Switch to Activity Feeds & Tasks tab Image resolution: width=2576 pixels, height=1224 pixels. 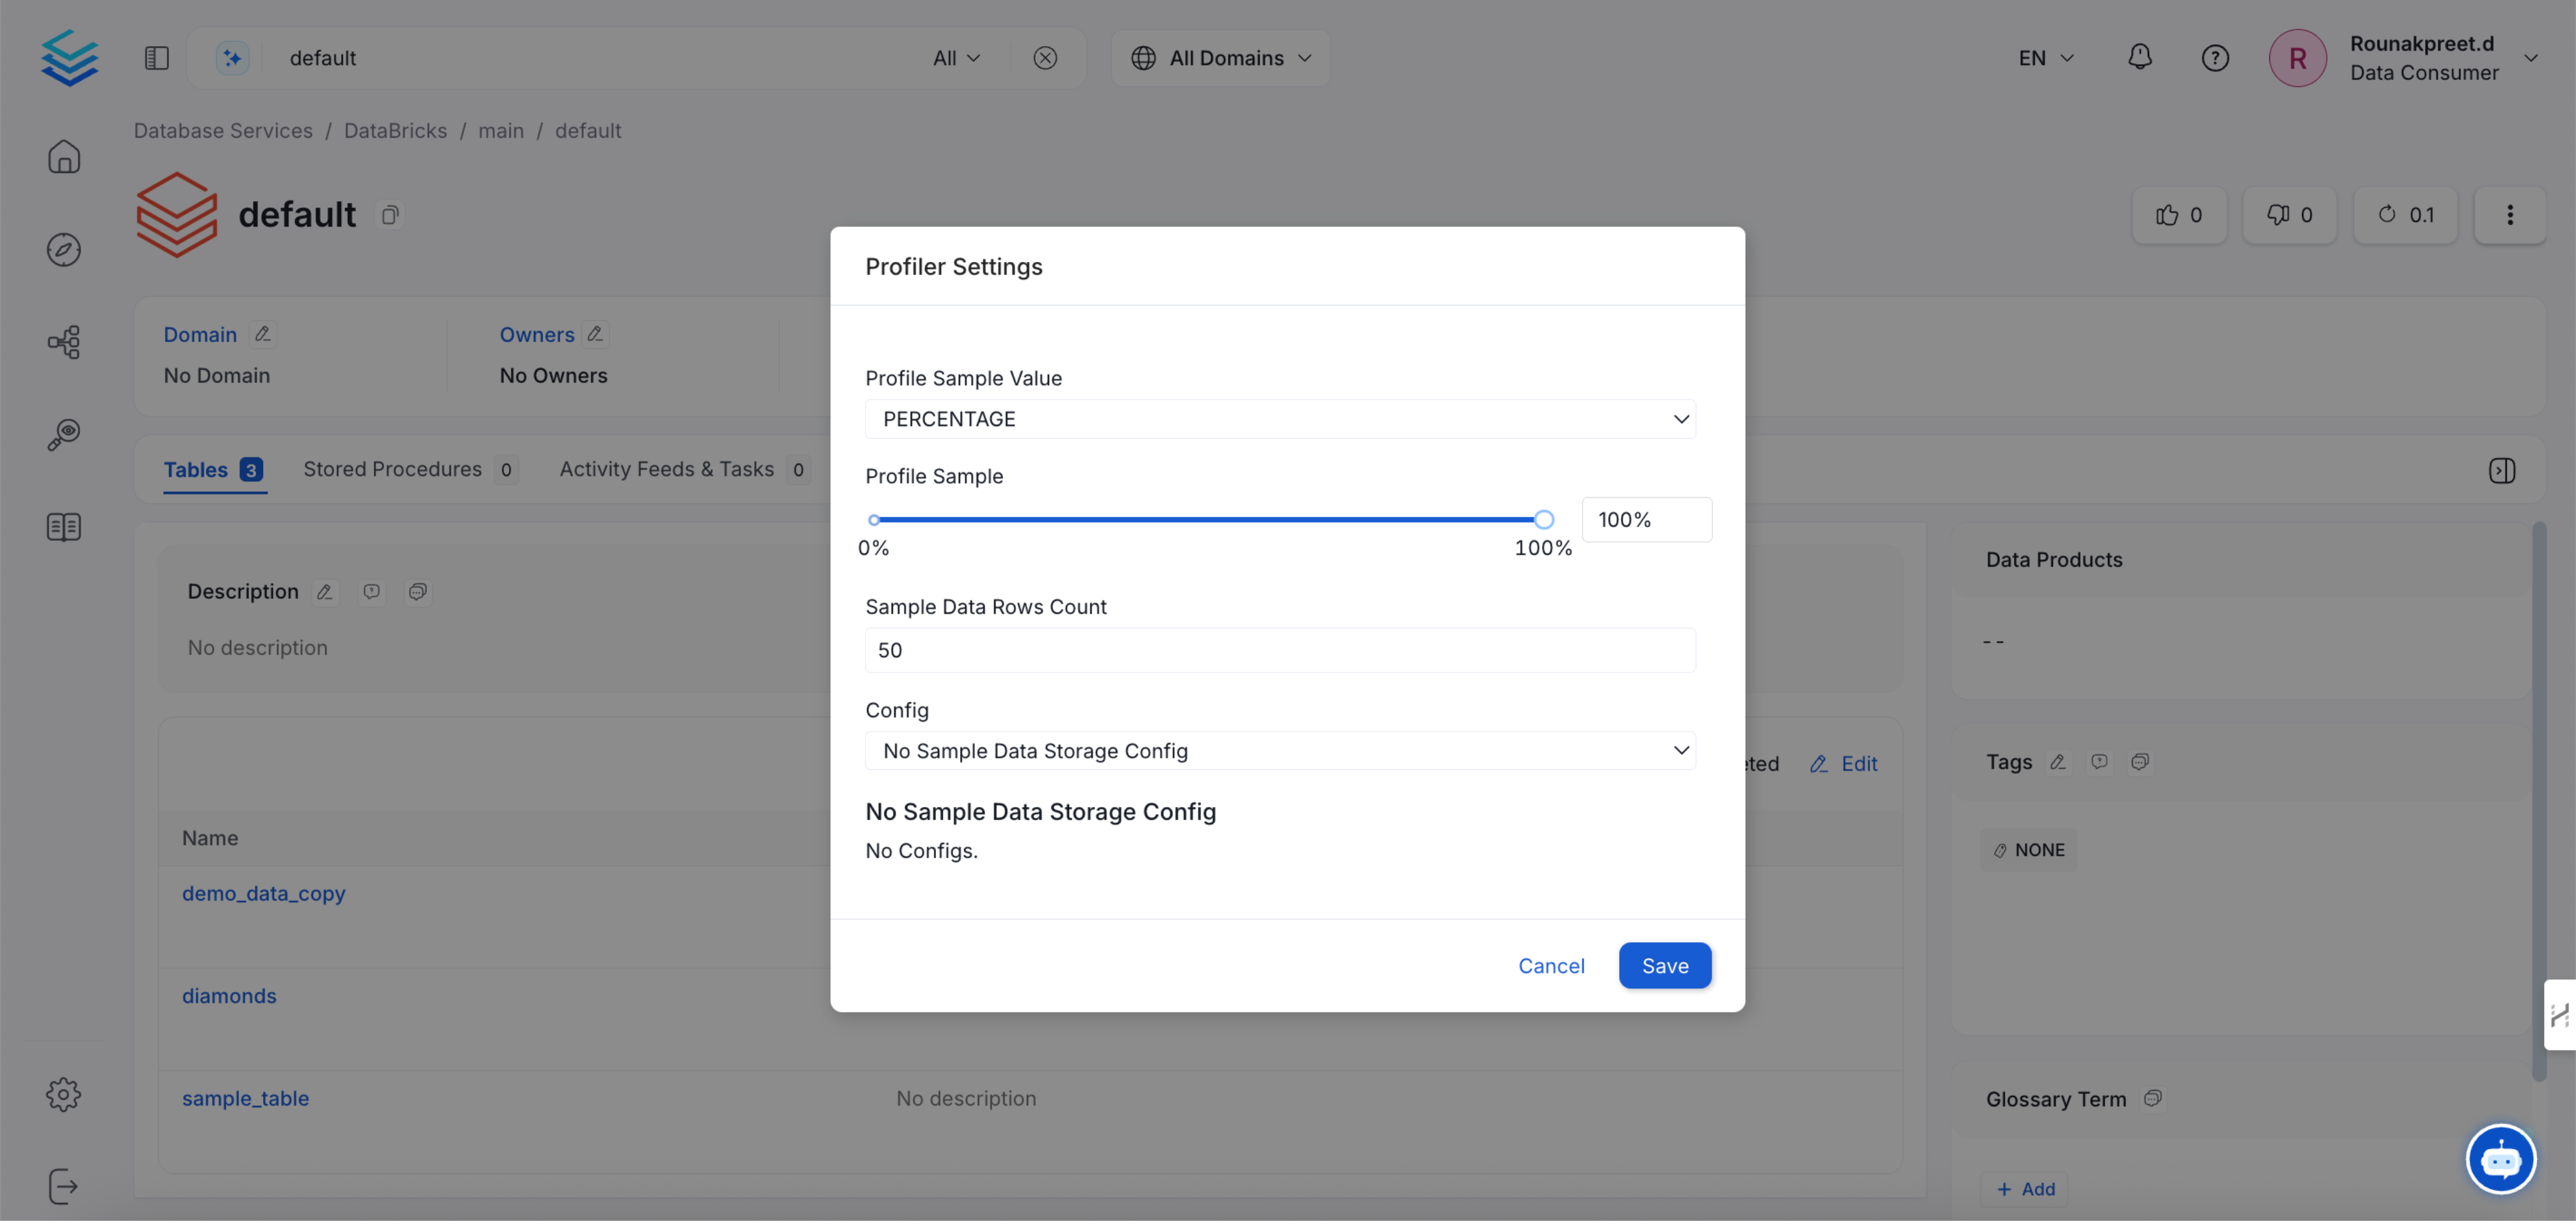[666, 470]
